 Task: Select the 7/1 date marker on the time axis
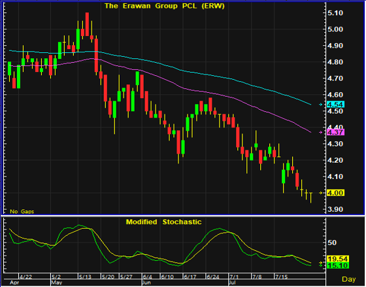234,277
